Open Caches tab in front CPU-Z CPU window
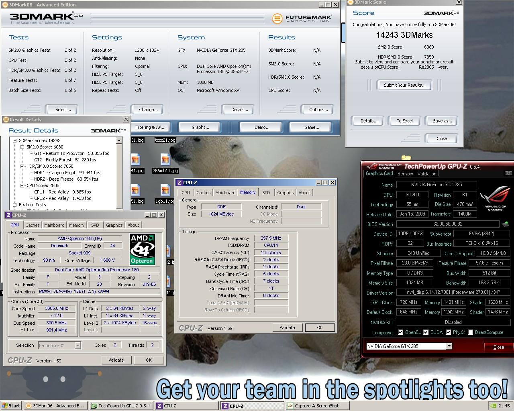This screenshot has width=514, height=411. (33, 225)
